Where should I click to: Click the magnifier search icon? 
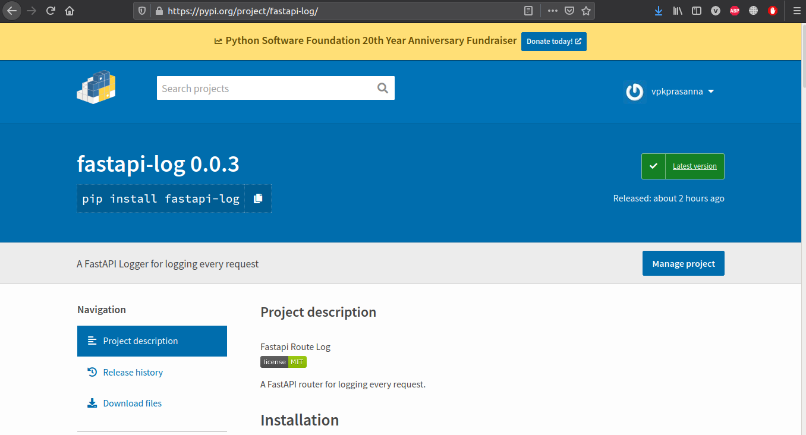(x=383, y=89)
